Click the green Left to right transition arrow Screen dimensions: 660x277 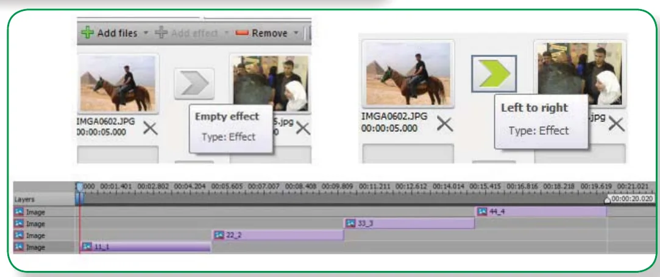click(x=494, y=74)
